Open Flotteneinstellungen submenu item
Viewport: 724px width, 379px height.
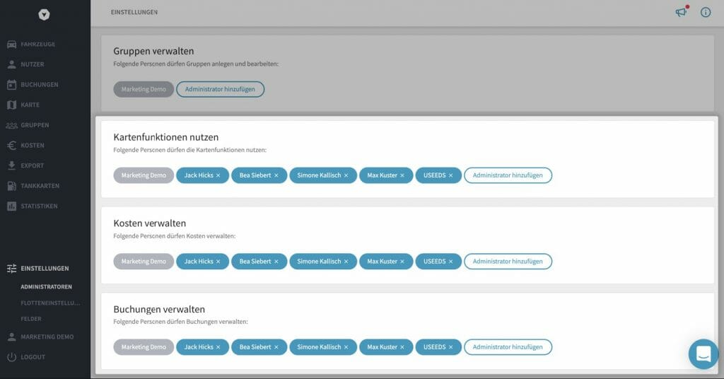[50, 303]
